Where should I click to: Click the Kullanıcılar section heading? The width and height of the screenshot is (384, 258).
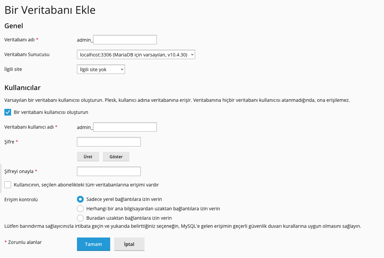click(x=23, y=88)
